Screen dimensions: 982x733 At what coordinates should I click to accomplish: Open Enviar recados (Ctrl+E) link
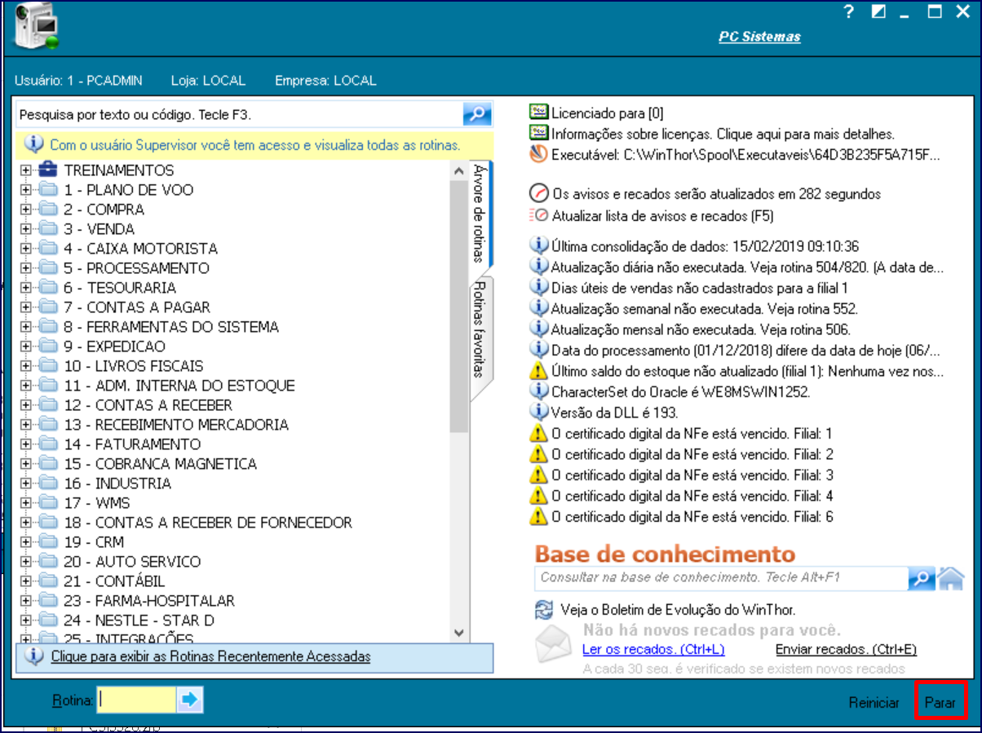pos(846,649)
